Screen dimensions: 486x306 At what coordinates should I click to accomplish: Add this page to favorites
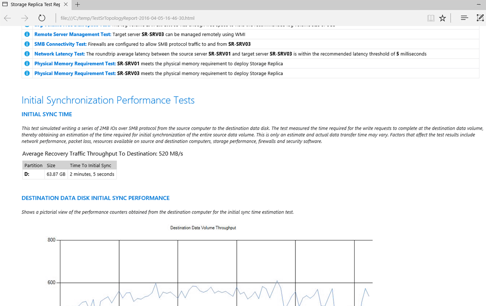tap(442, 18)
